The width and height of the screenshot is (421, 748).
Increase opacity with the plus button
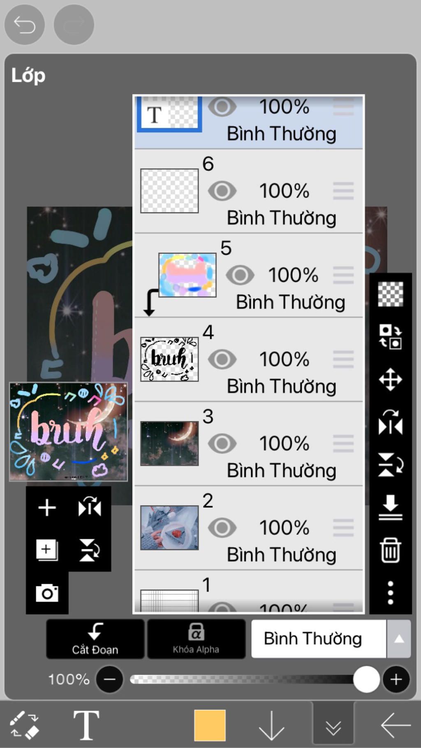396,679
